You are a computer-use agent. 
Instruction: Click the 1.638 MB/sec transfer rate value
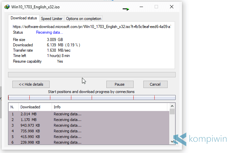click(x=59, y=50)
